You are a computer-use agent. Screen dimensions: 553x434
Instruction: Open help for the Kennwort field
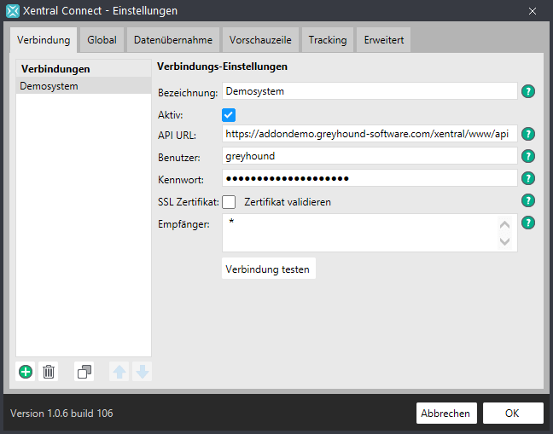click(x=528, y=178)
